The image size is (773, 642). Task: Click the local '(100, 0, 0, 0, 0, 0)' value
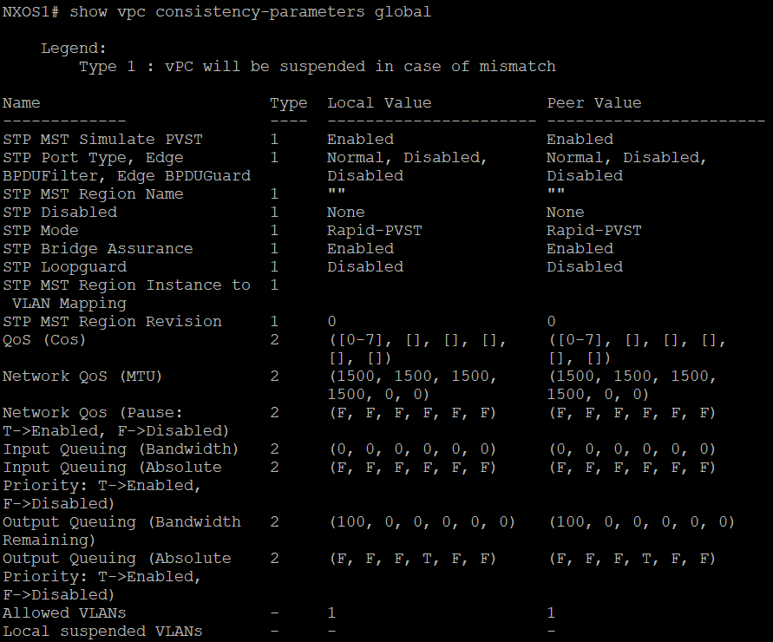pyautogui.click(x=422, y=522)
